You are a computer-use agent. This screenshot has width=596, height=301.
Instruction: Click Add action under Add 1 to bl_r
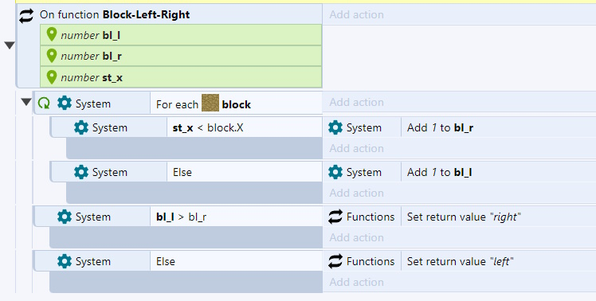[356, 148]
